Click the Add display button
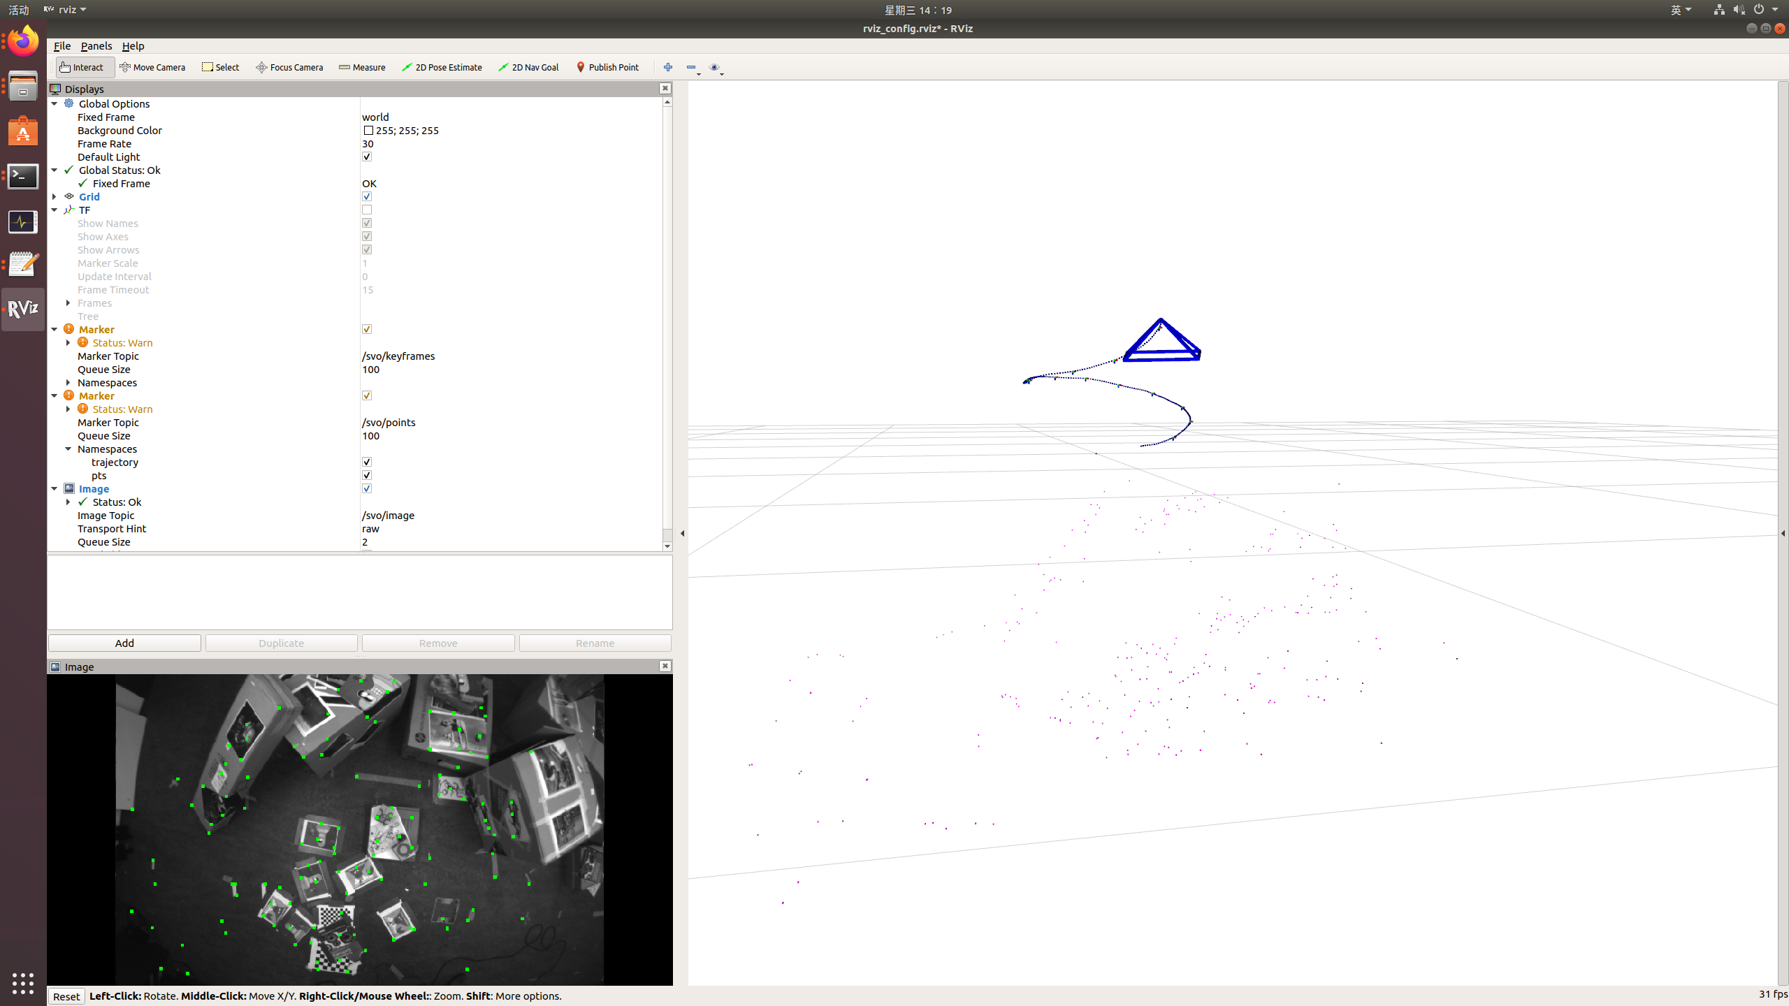This screenshot has height=1006, width=1789. click(x=124, y=643)
